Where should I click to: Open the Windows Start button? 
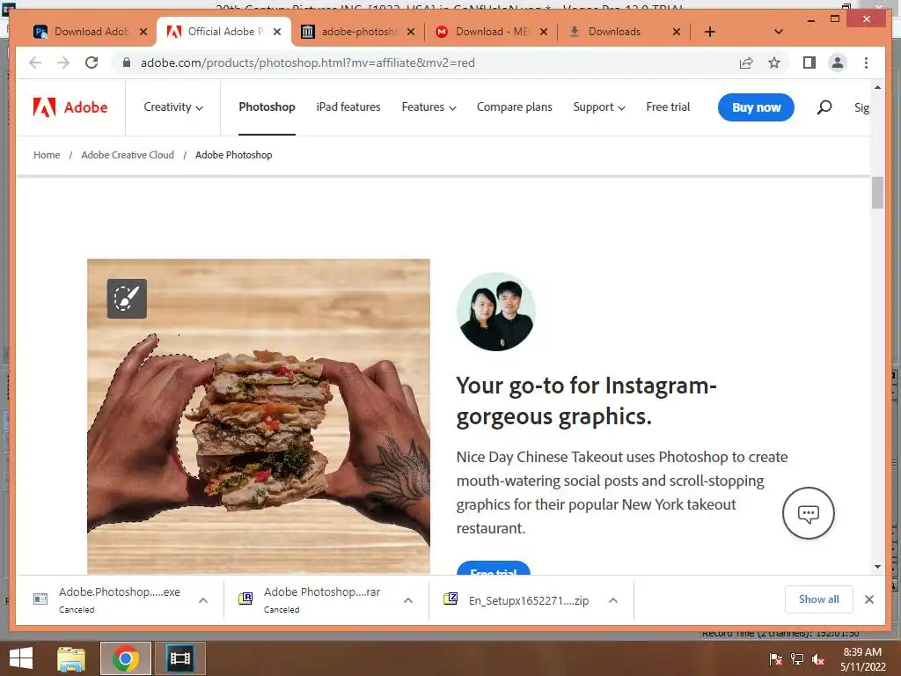21,658
